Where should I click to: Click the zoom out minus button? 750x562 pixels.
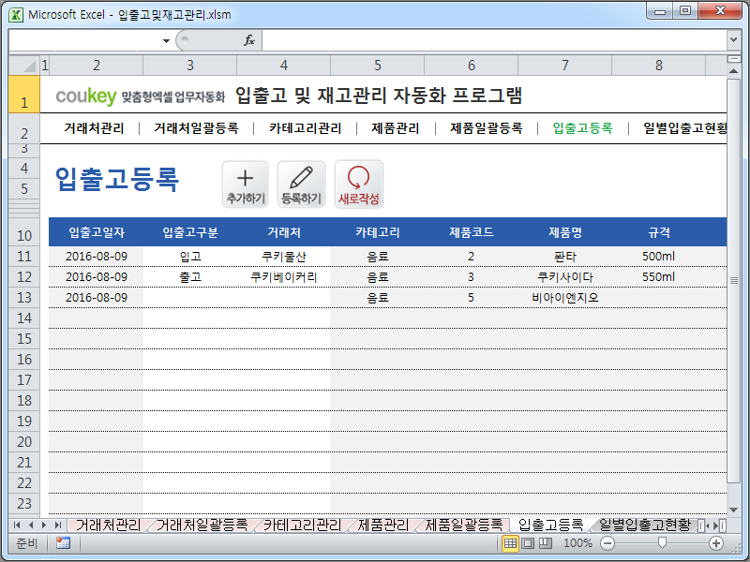pos(607,543)
